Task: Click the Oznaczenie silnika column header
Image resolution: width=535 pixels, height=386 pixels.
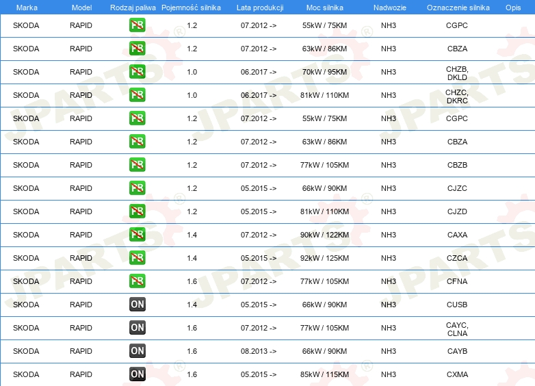Action: pyautogui.click(x=458, y=8)
